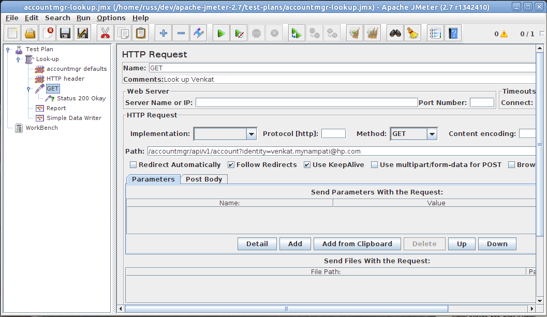The image size is (547, 317).
Task: Click the vertical scrollbar down arrow
Action: pos(540,300)
